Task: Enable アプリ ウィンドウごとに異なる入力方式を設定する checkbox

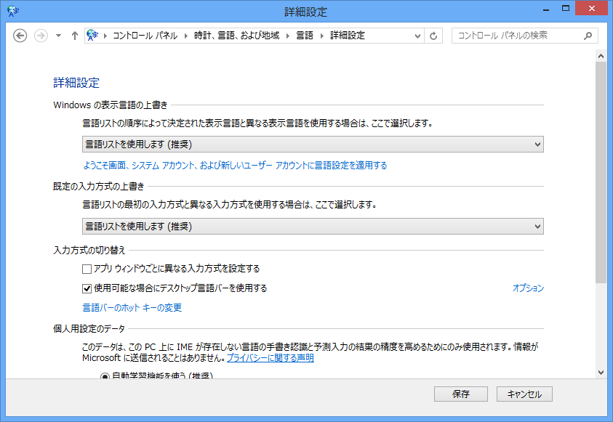Action: [87, 269]
